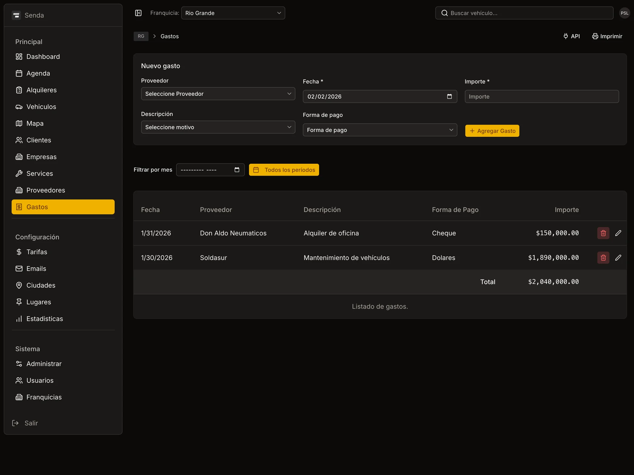Focus the Importe input field
Image resolution: width=634 pixels, height=475 pixels.
click(x=542, y=97)
